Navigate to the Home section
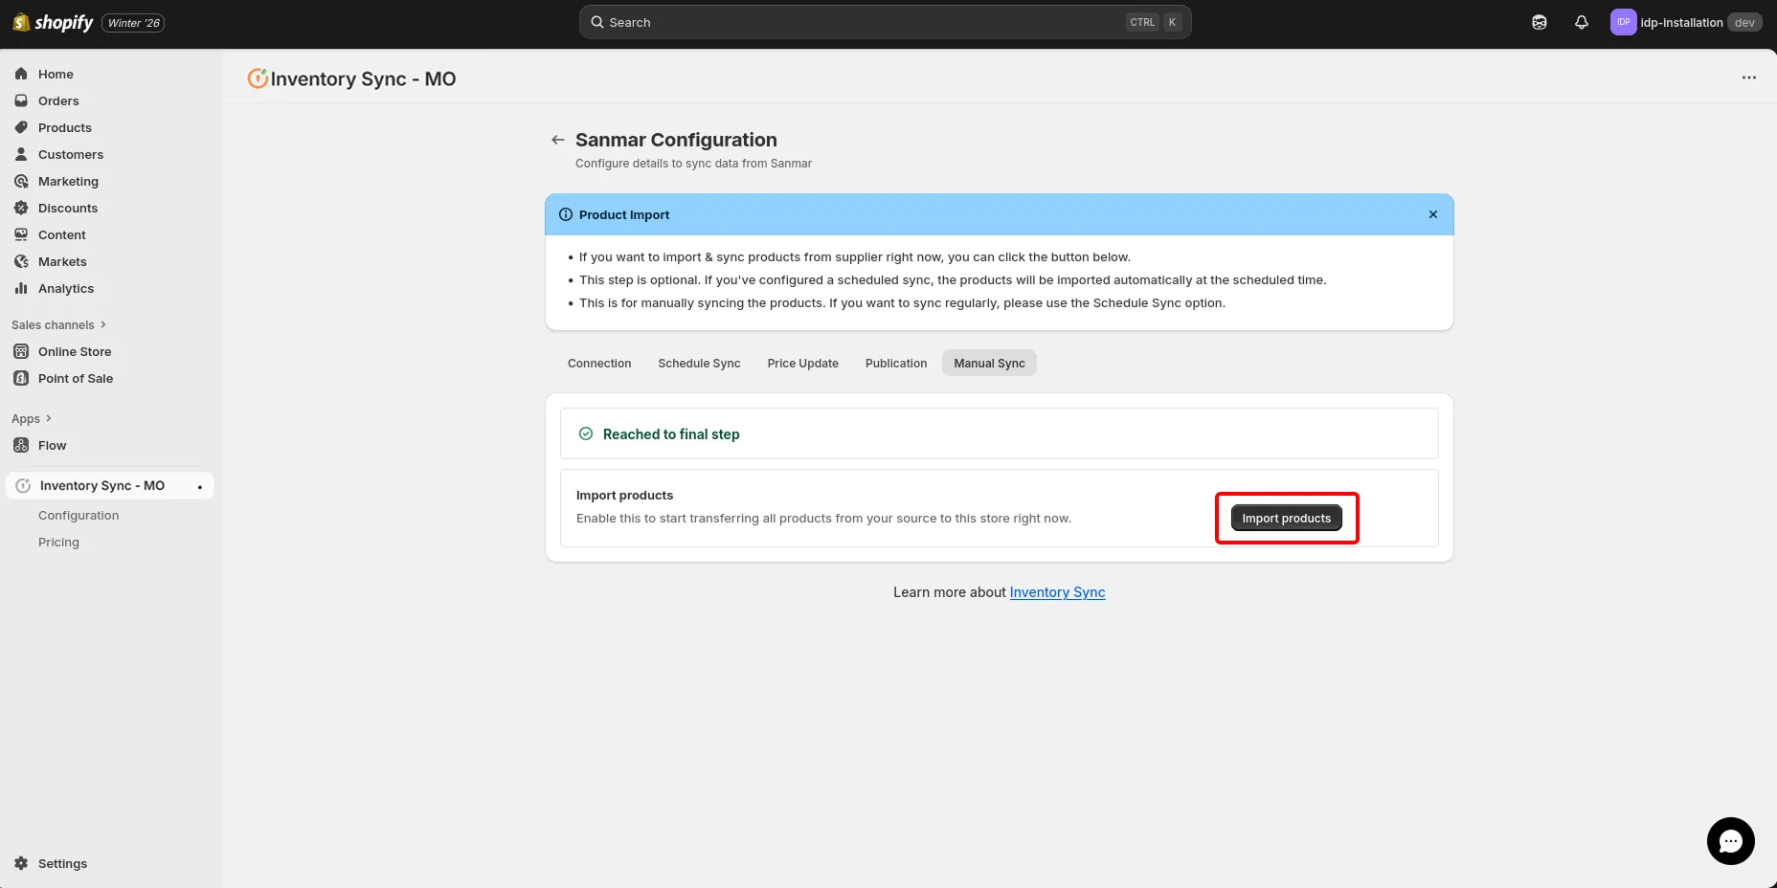 (x=55, y=74)
